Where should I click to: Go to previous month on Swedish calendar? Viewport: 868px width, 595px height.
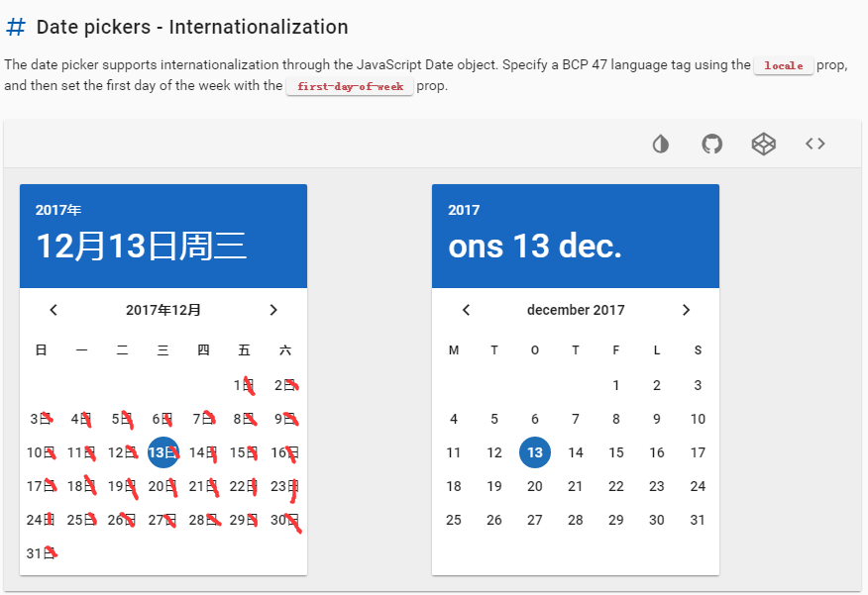466,310
